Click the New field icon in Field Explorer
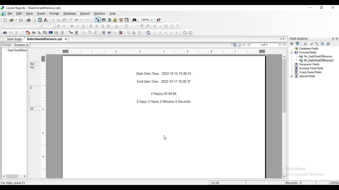Screen dimensions: 339x190 305,44
